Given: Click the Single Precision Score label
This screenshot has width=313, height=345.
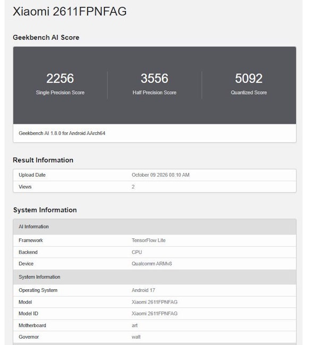Looking at the screenshot, I should point(60,93).
